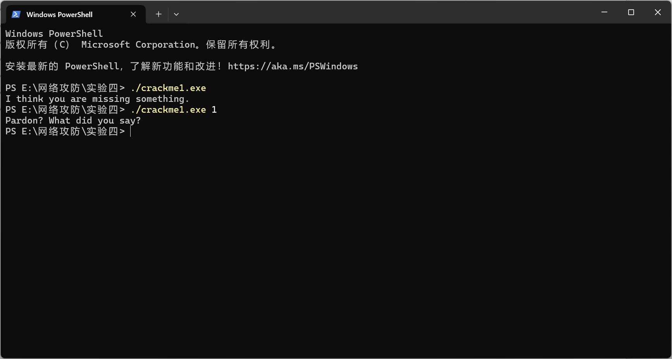
Task: Click the "安装最新的 PowerShell" message text
Action: [62, 67]
